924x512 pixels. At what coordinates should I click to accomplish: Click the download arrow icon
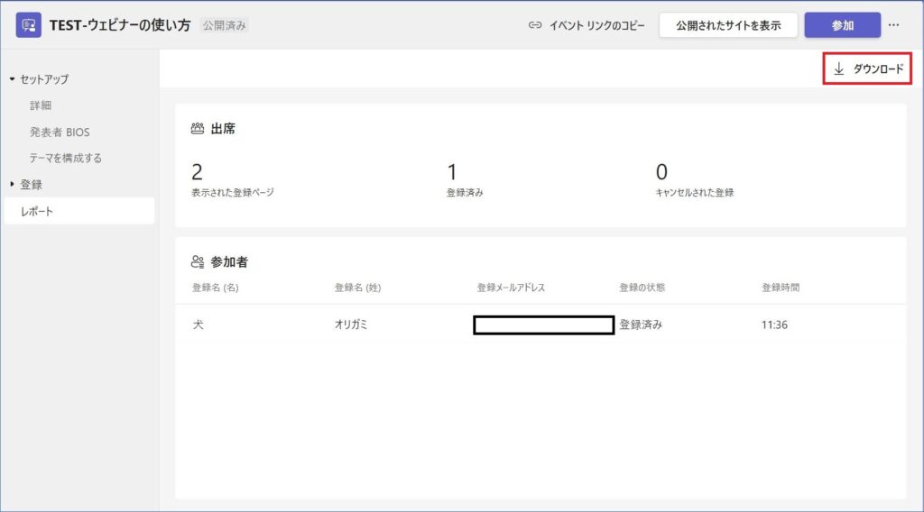(839, 69)
